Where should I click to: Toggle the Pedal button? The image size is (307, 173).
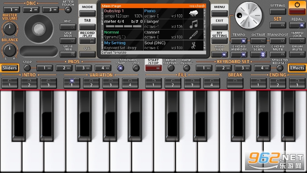click(x=297, y=25)
